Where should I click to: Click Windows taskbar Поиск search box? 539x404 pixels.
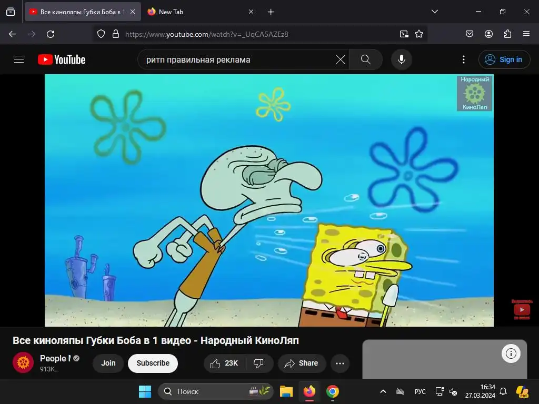(x=215, y=391)
